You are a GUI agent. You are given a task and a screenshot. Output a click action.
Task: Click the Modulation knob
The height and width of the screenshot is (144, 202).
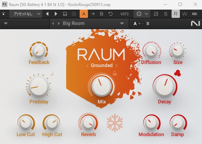[151, 123]
